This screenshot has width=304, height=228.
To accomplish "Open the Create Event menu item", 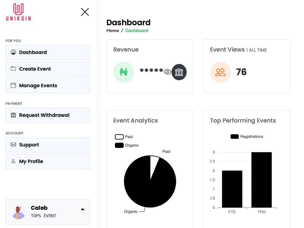I will click(x=48, y=69).
